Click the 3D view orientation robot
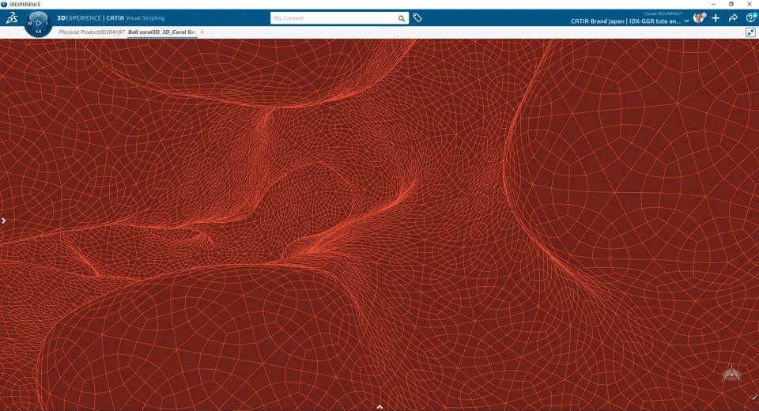 click(x=731, y=374)
